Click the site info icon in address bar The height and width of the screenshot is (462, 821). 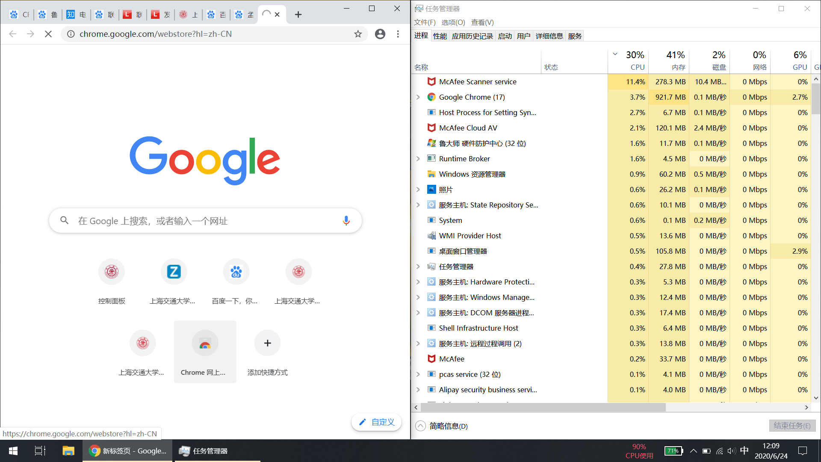tap(71, 34)
